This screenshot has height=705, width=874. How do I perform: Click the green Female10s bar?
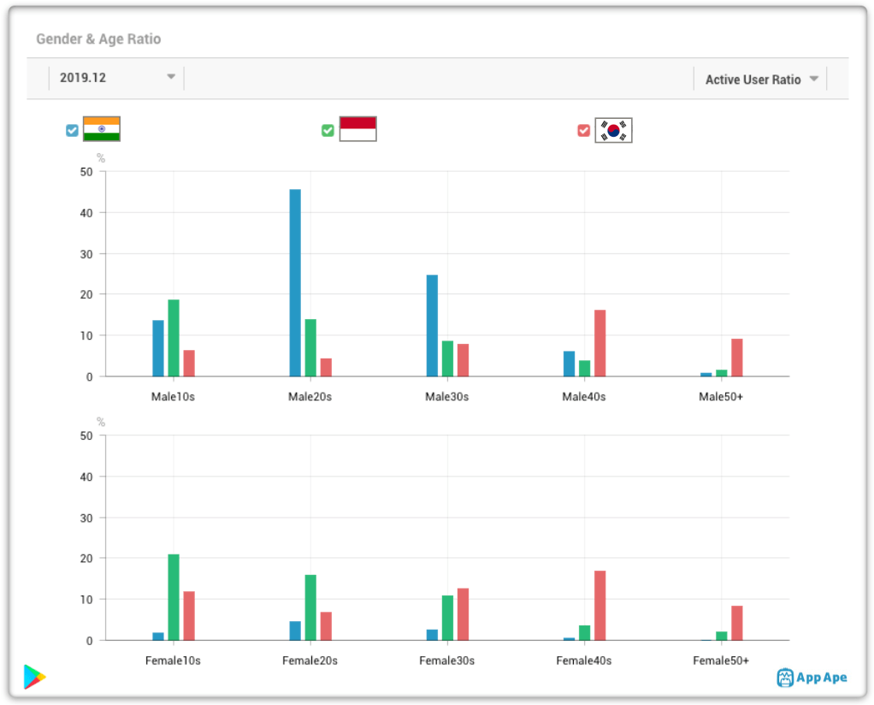coord(174,597)
